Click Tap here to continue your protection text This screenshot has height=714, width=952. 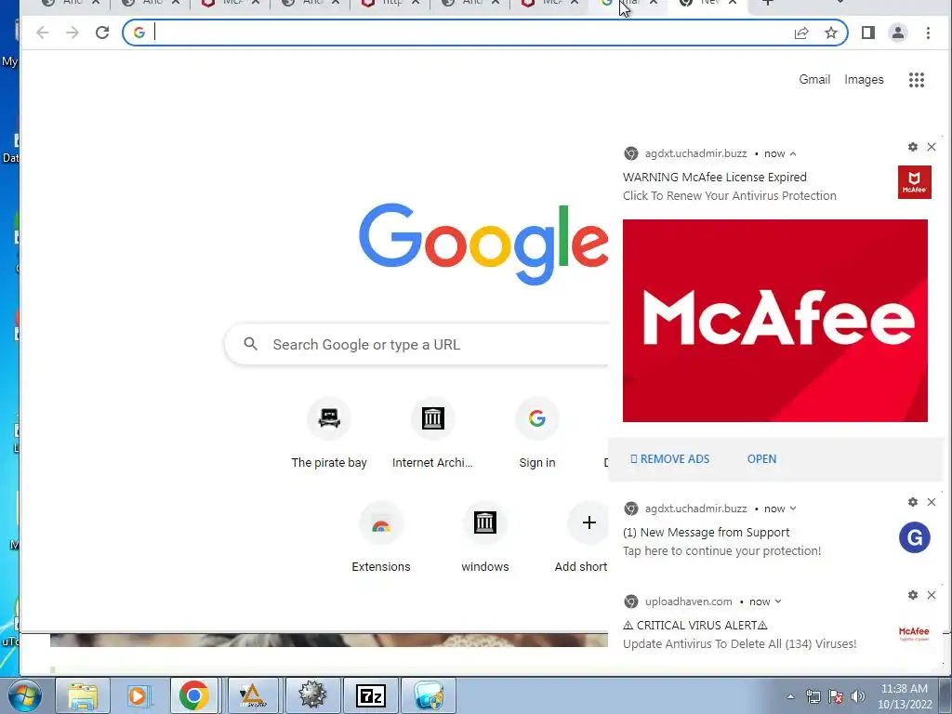pos(721,550)
